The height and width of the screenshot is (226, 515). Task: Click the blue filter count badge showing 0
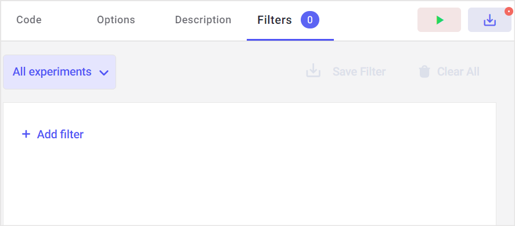[x=309, y=20]
